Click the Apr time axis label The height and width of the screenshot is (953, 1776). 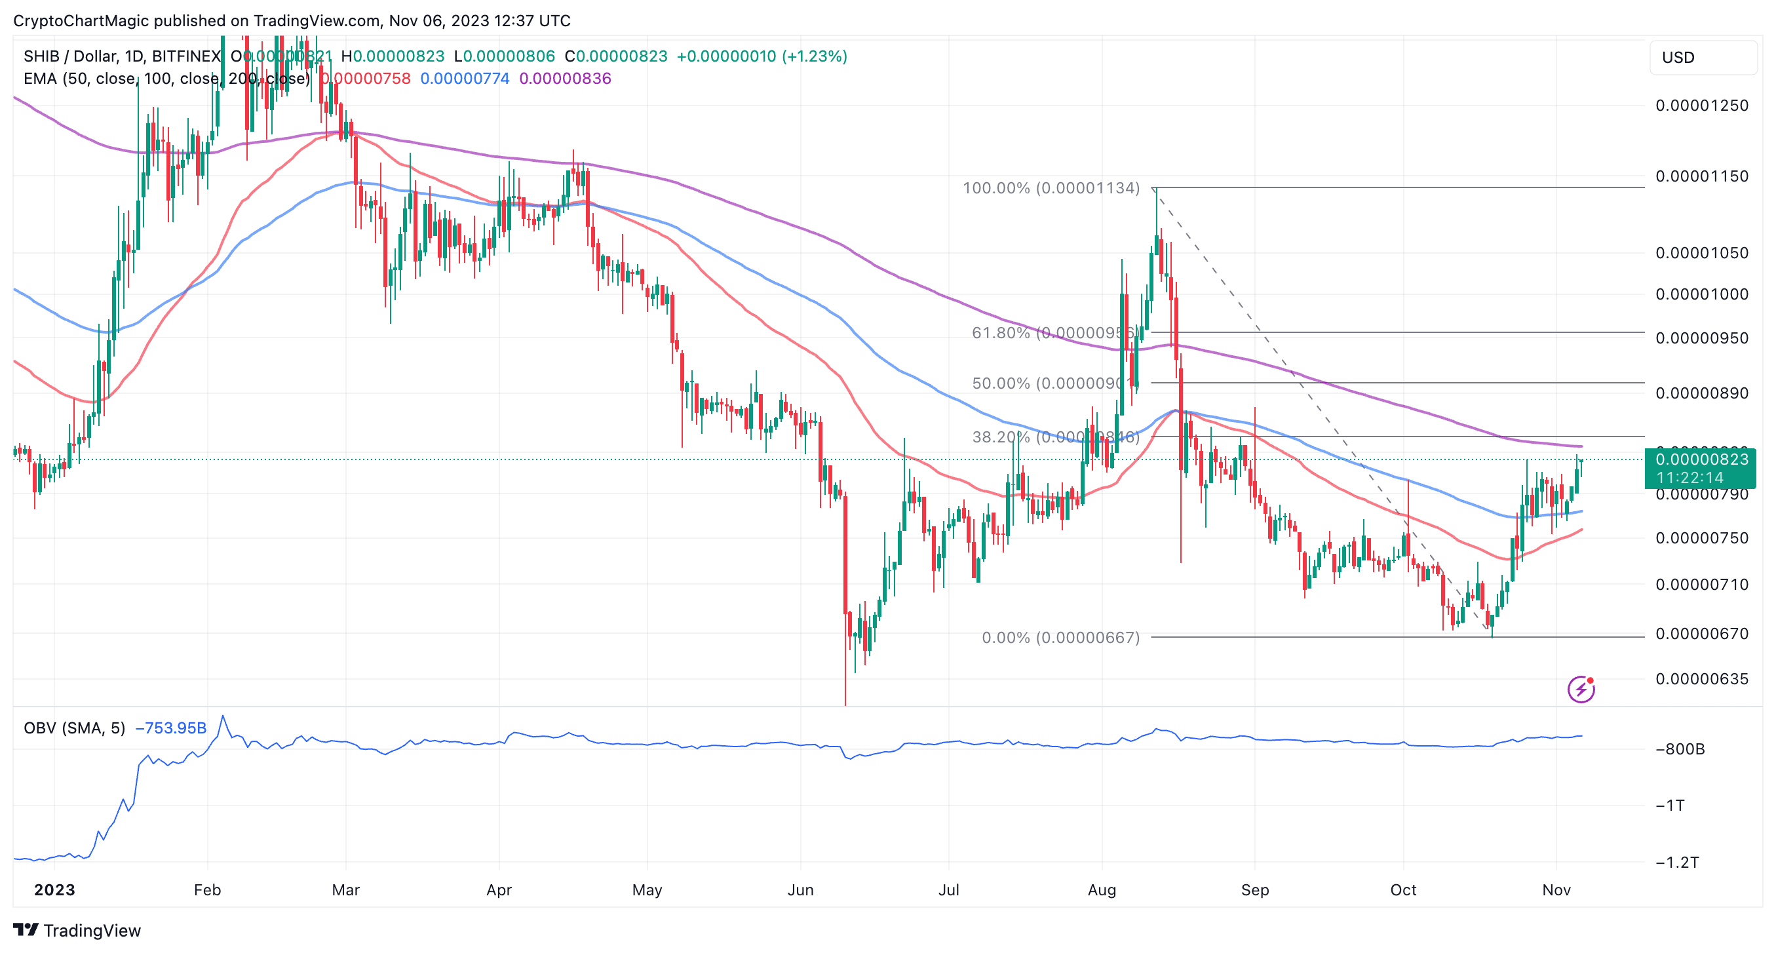click(x=499, y=889)
